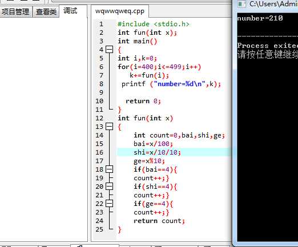This screenshot has width=298, height=247.
Task: Switch to the 查看类 tab
Action: click(46, 11)
